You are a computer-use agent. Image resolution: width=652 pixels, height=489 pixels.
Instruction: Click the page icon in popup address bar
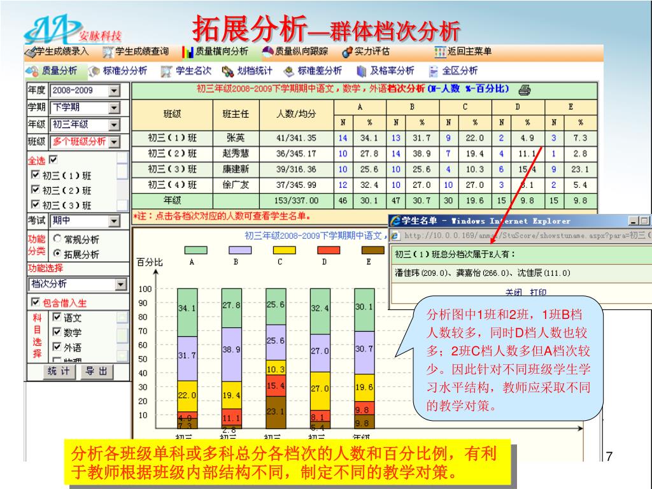click(x=395, y=236)
